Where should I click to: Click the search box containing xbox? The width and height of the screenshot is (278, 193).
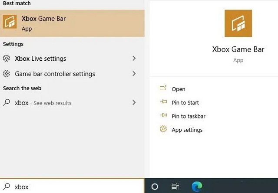72,186
